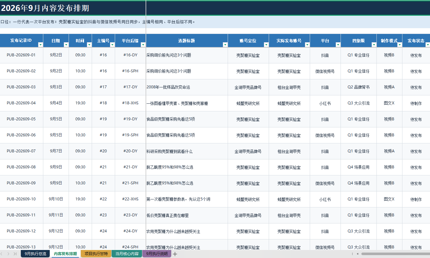Open the 四象限 filter dropdown

point(374,45)
